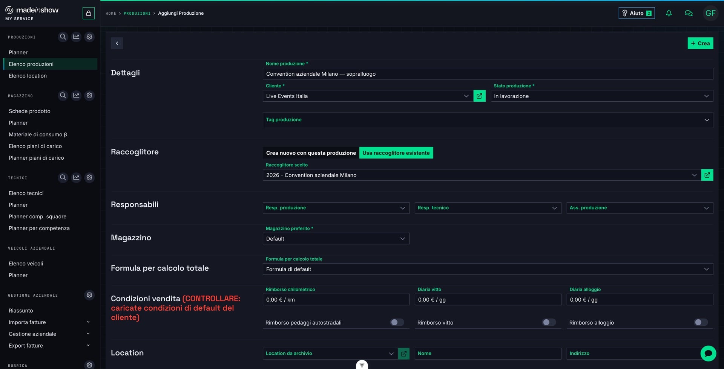The height and width of the screenshot is (369, 724).
Task: Click the back arrow button
Action: coord(117,43)
